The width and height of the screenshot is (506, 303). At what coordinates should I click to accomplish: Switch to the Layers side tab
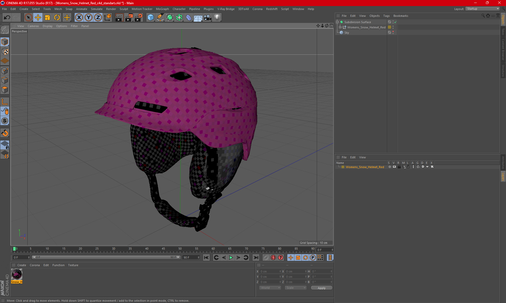point(503,177)
